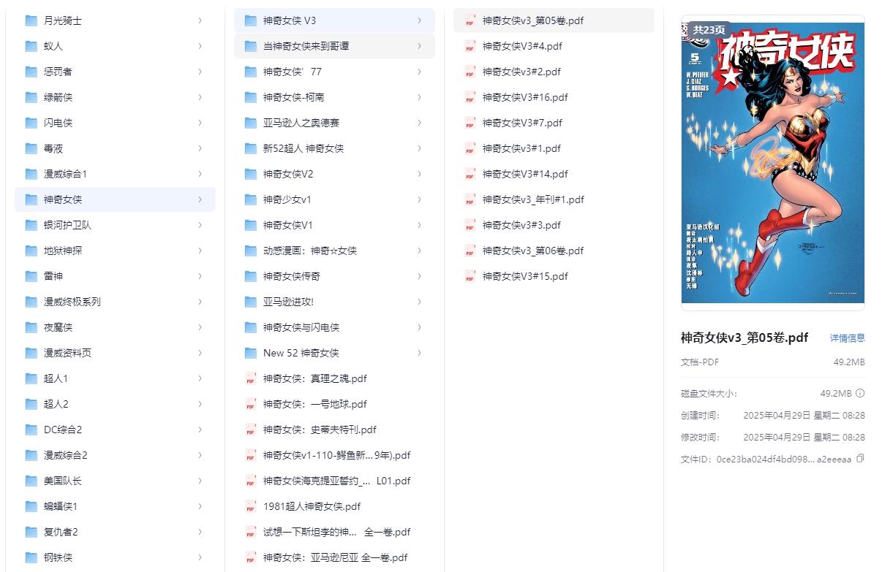Click the PDF icon of 神奇女侠V3#4.pdf
The height and width of the screenshot is (572, 882).
pyautogui.click(x=470, y=46)
